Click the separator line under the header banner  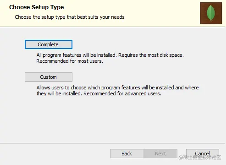coord(112,27)
